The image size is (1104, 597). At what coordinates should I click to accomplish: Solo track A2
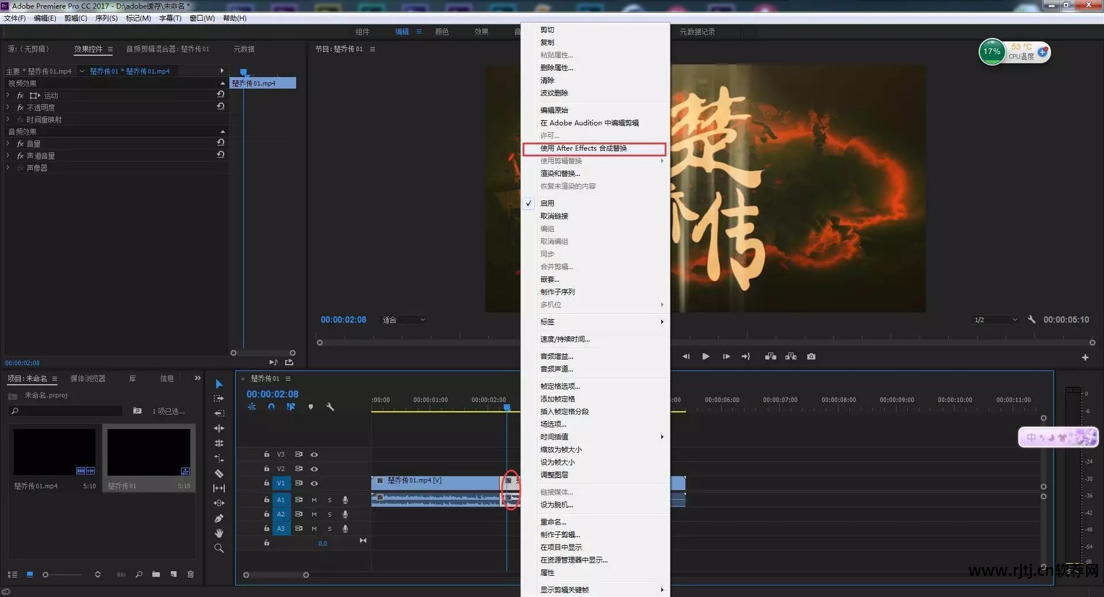coord(329,514)
